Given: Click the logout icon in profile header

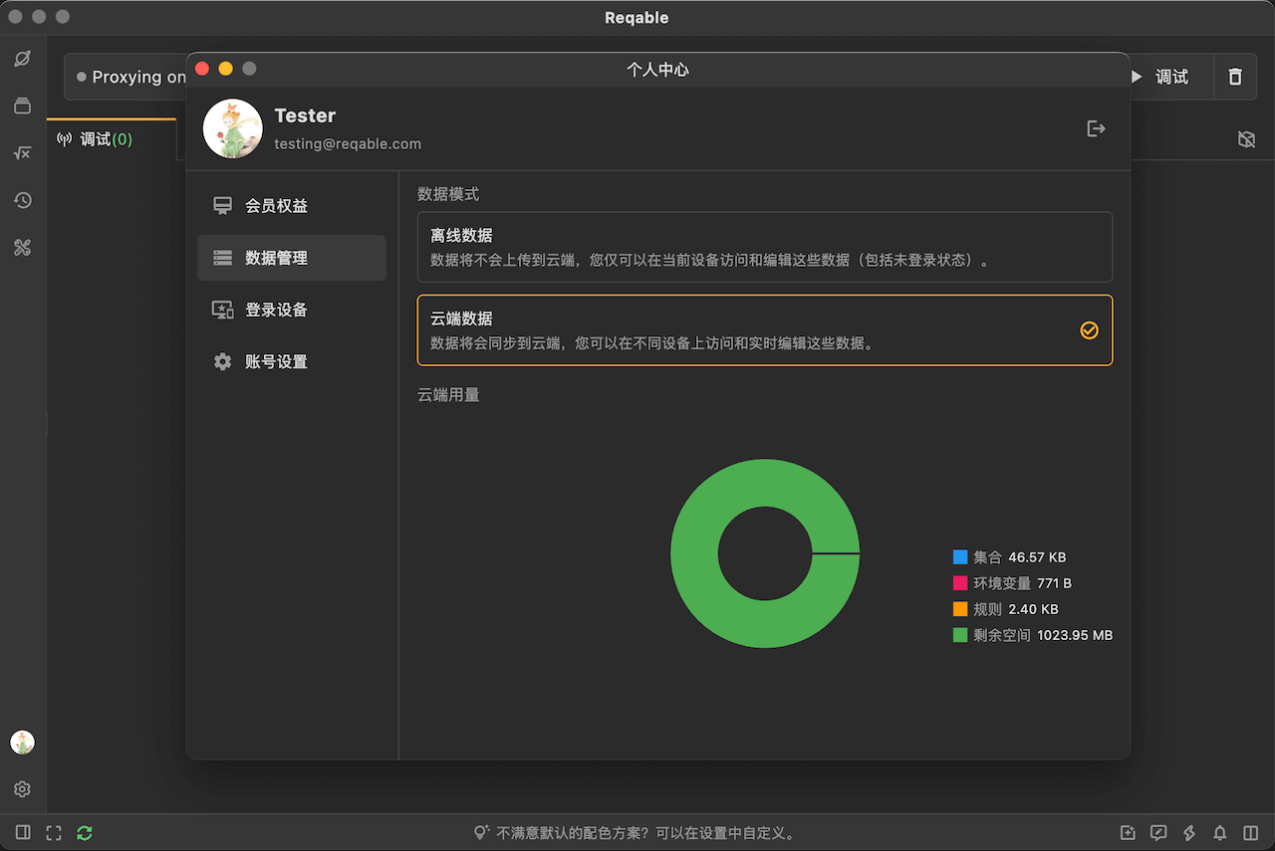Looking at the screenshot, I should pyautogui.click(x=1096, y=128).
